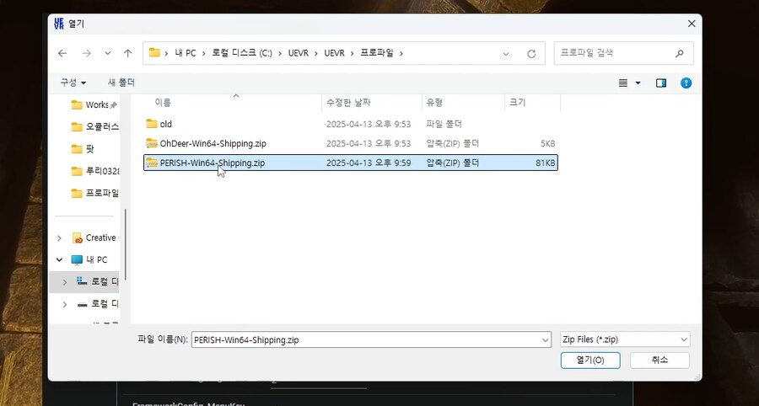Image resolution: width=759 pixels, height=406 pixels.
Task: Go forward using the right arrow
Action: pos(87,53)
